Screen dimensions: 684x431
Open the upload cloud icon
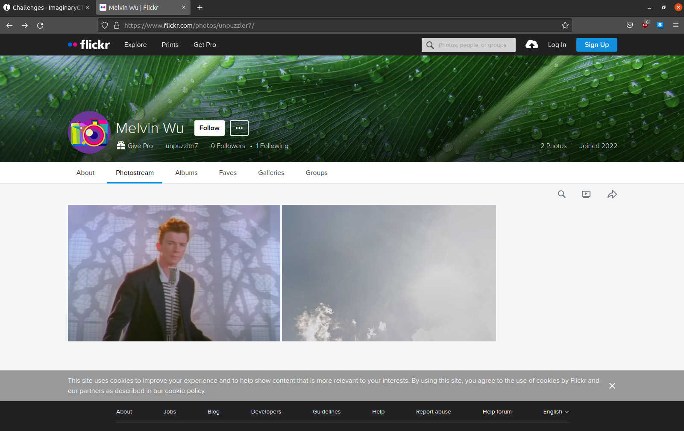[532, 44]
